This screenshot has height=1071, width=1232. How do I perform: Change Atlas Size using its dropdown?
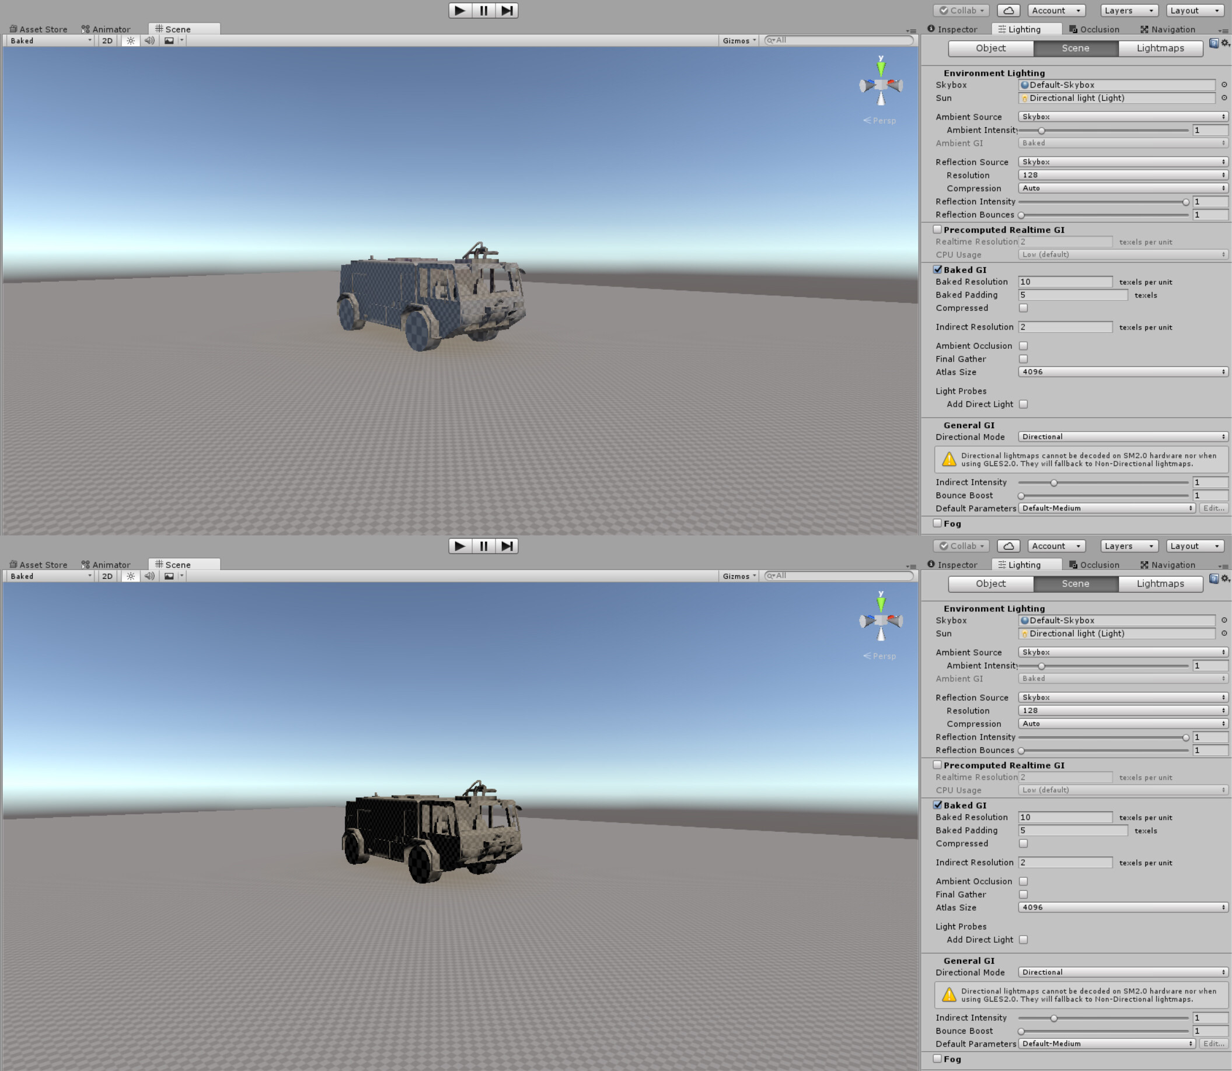1122,371
